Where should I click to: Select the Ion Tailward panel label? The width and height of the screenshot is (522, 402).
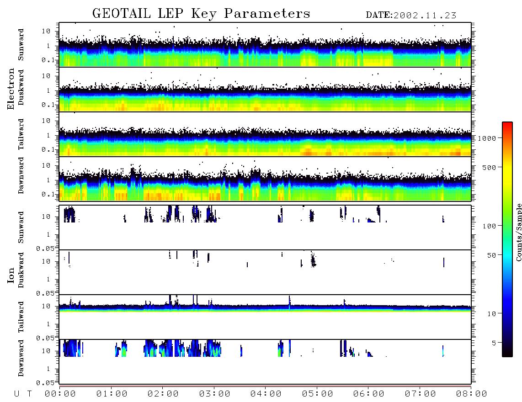21,317
